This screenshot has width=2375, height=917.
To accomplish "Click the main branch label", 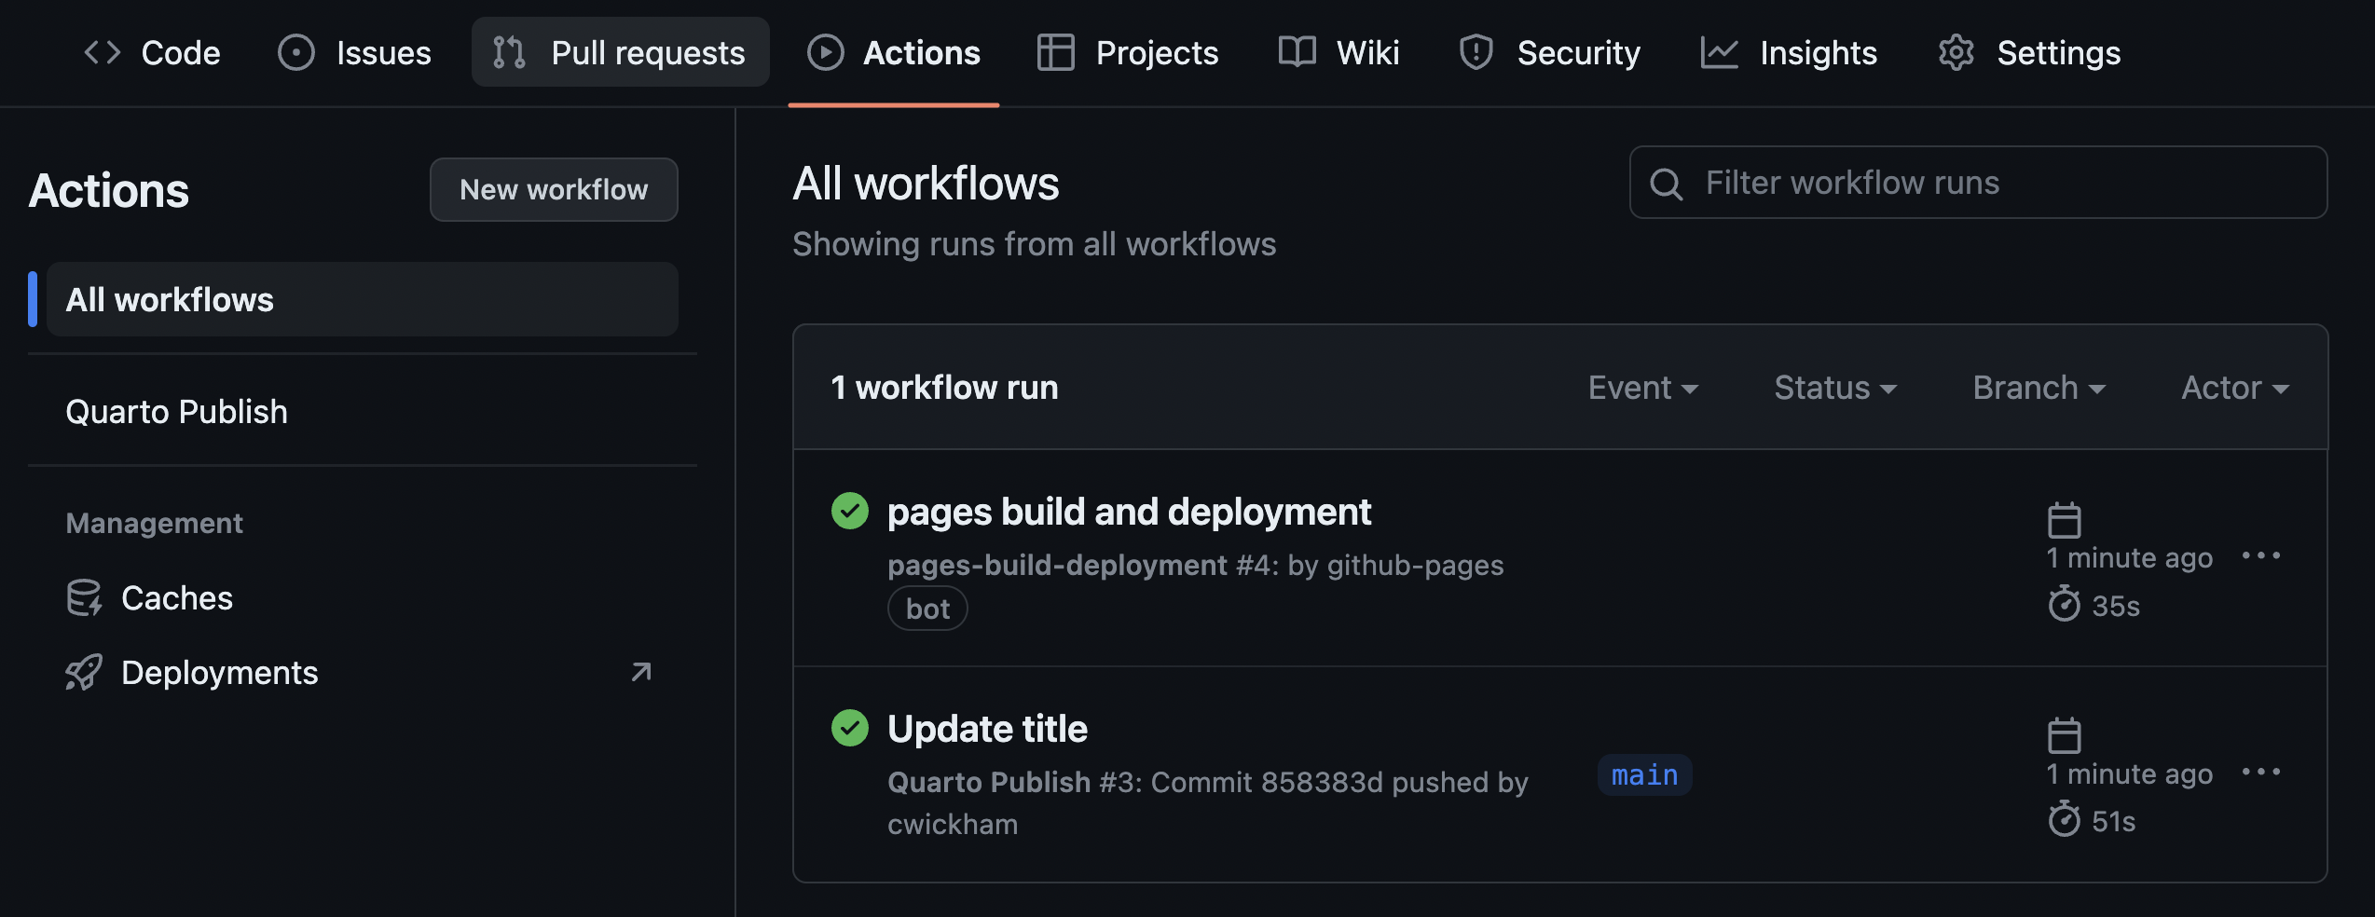I will (x=1643, y=775).
